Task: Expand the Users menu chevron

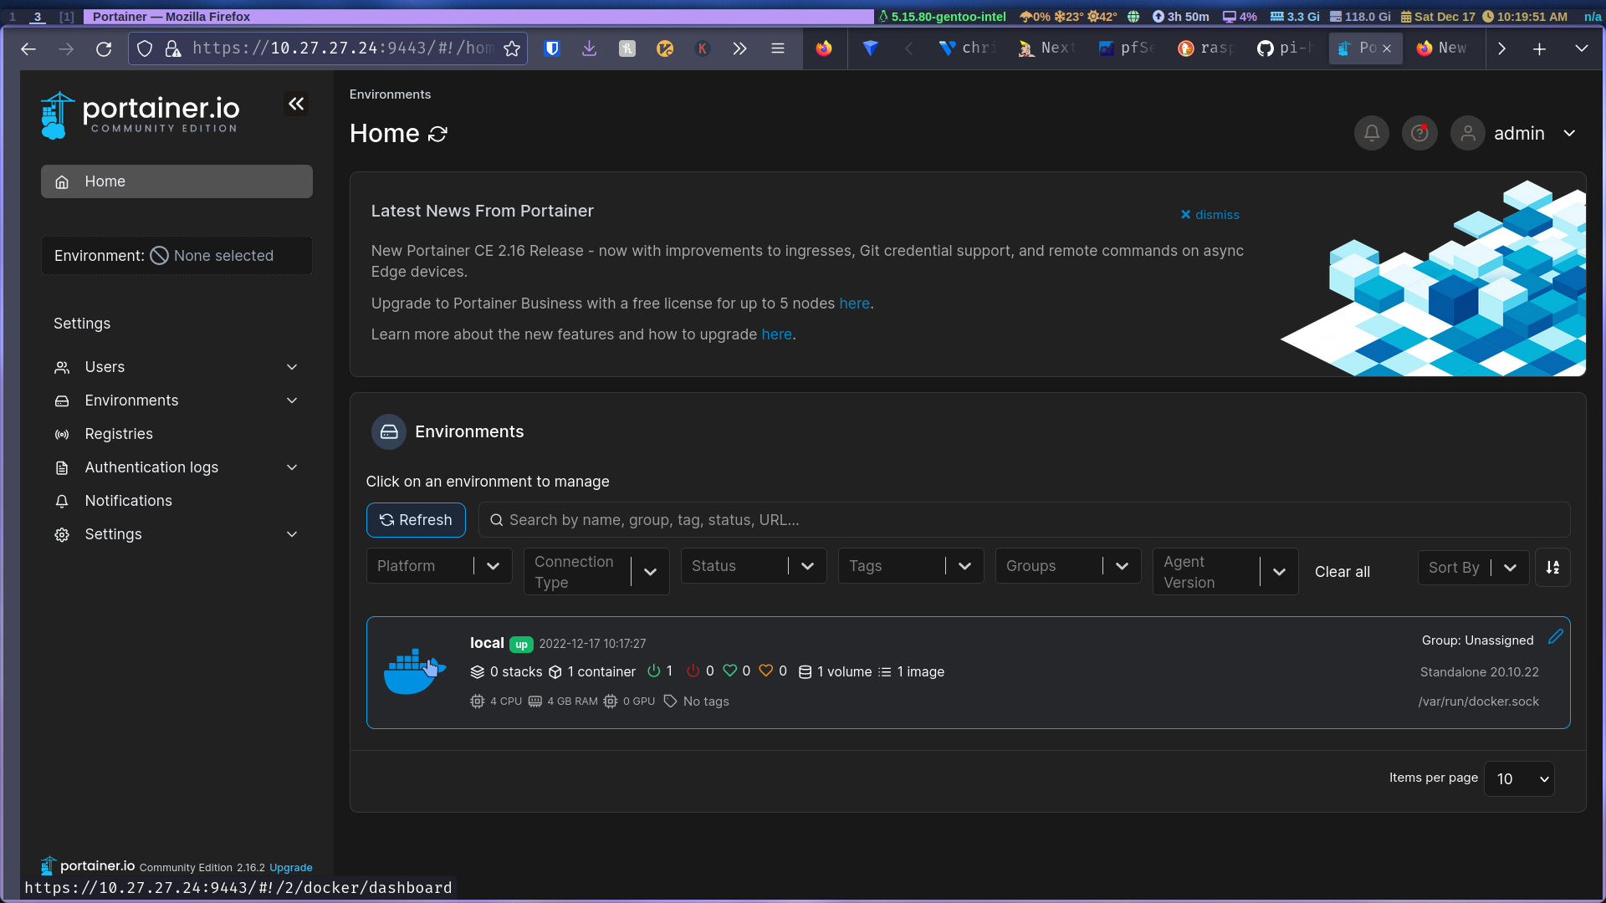Action: click(292, 367)
